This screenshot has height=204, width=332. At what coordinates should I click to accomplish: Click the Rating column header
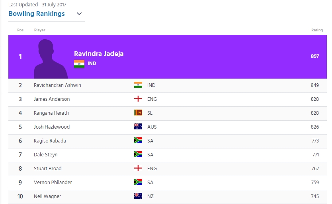point(317,30)
